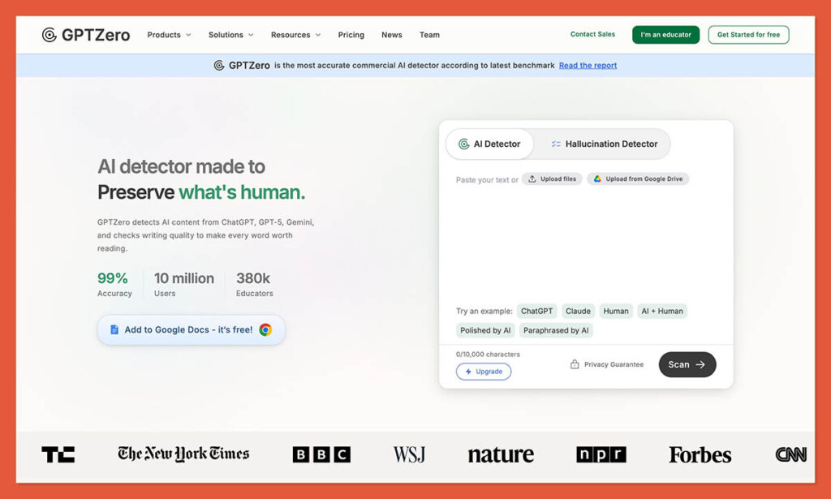
Task: Load the Polished by AI example
Action: [485, 330]
